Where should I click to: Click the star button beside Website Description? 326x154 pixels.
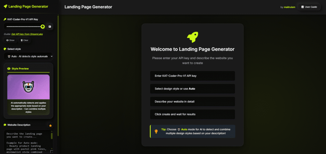tap(50, 125)
